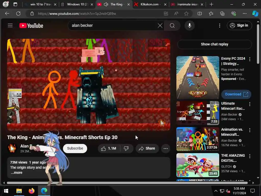Open Edge profile avatar icon

(6, 4)
